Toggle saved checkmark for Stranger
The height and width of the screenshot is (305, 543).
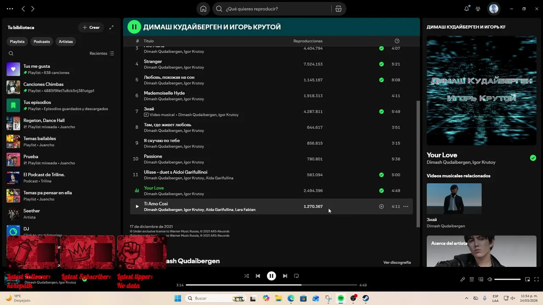[381, 64]
